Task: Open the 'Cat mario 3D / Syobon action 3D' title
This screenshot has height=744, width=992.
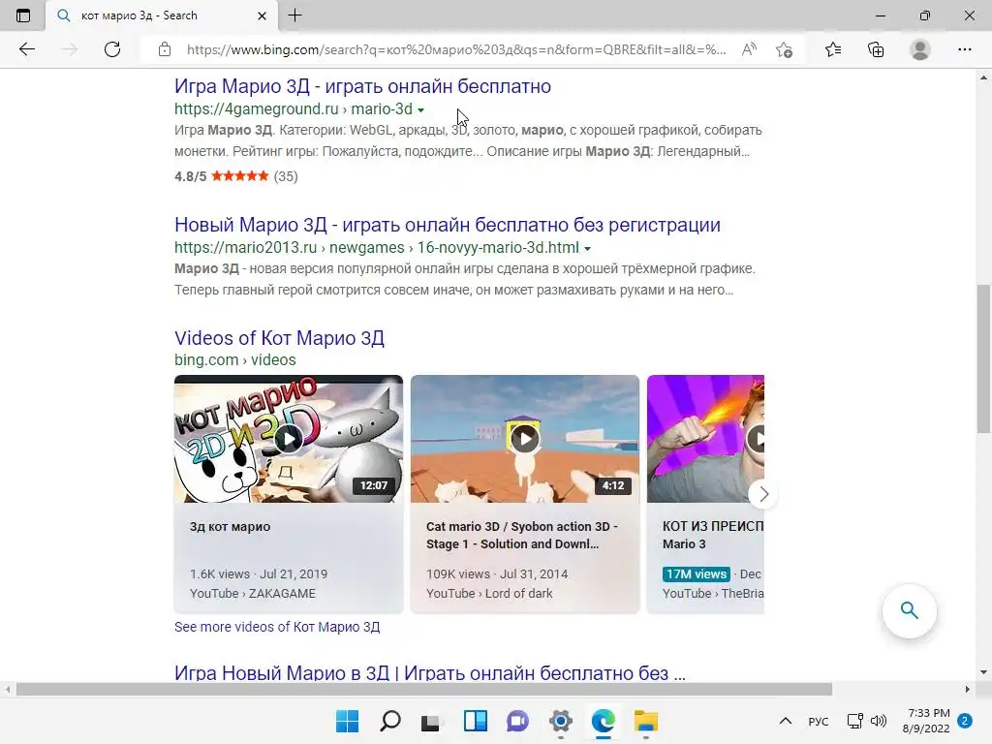Action: 522,535
